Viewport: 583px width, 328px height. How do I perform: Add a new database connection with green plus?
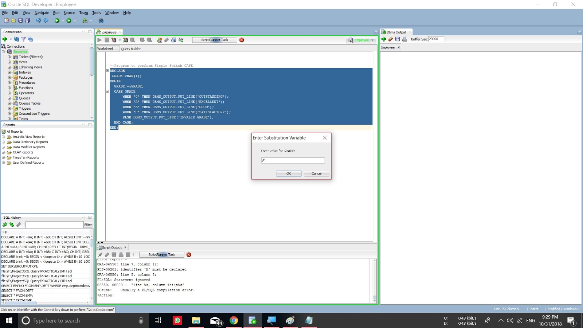tap(4, 39)
